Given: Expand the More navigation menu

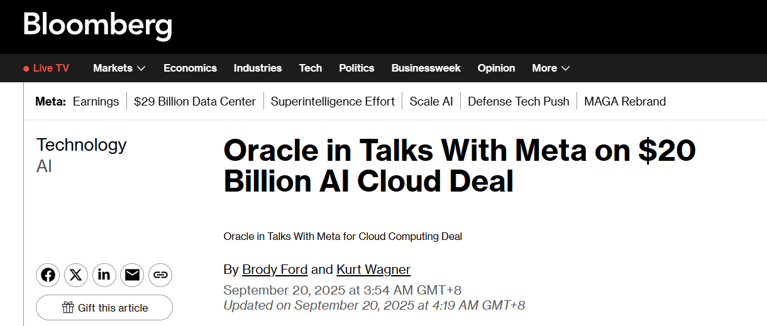Looking at the screenshot, I should pos(551,68).
